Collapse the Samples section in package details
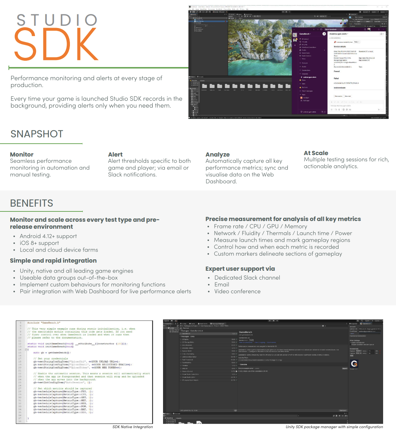The width and height of the screenshot is (396, 442). 239,364
